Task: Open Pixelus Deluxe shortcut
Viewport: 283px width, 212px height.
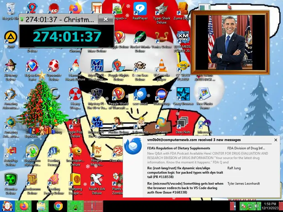Action: (x=118, y=125)
